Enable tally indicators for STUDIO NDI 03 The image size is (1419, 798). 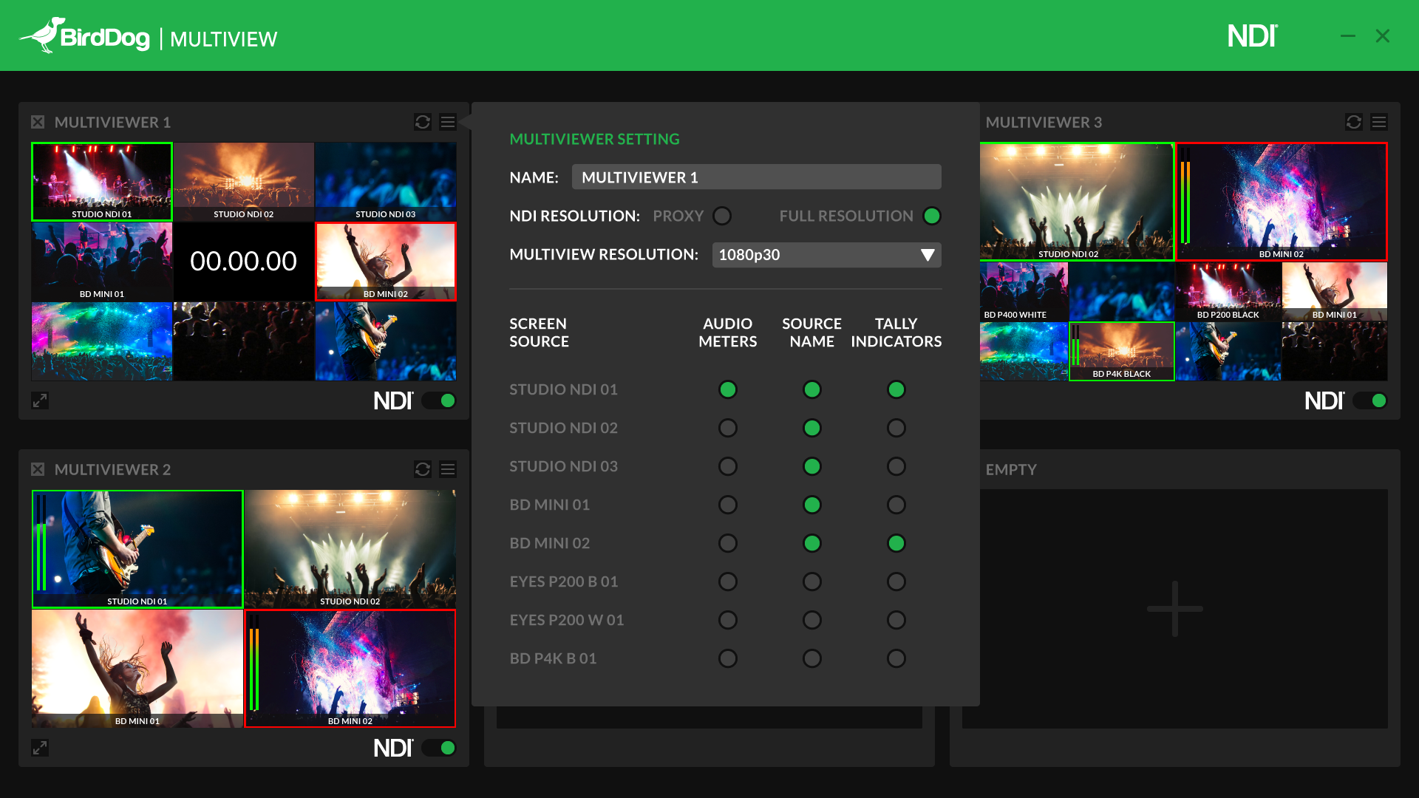click(x=896, y=466)
